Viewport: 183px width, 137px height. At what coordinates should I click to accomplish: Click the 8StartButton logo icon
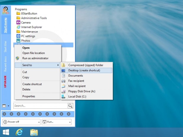[6, 11]
